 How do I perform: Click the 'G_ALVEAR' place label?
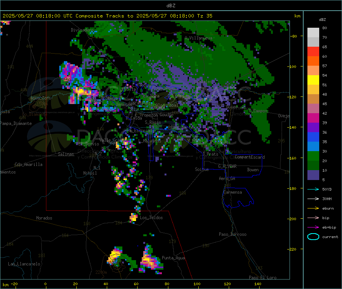click(x=227, y=166)
